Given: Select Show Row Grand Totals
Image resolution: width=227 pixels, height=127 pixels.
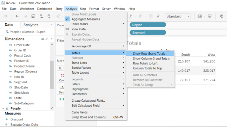Looking at the screenshot, I should click(x=150, y=54).
